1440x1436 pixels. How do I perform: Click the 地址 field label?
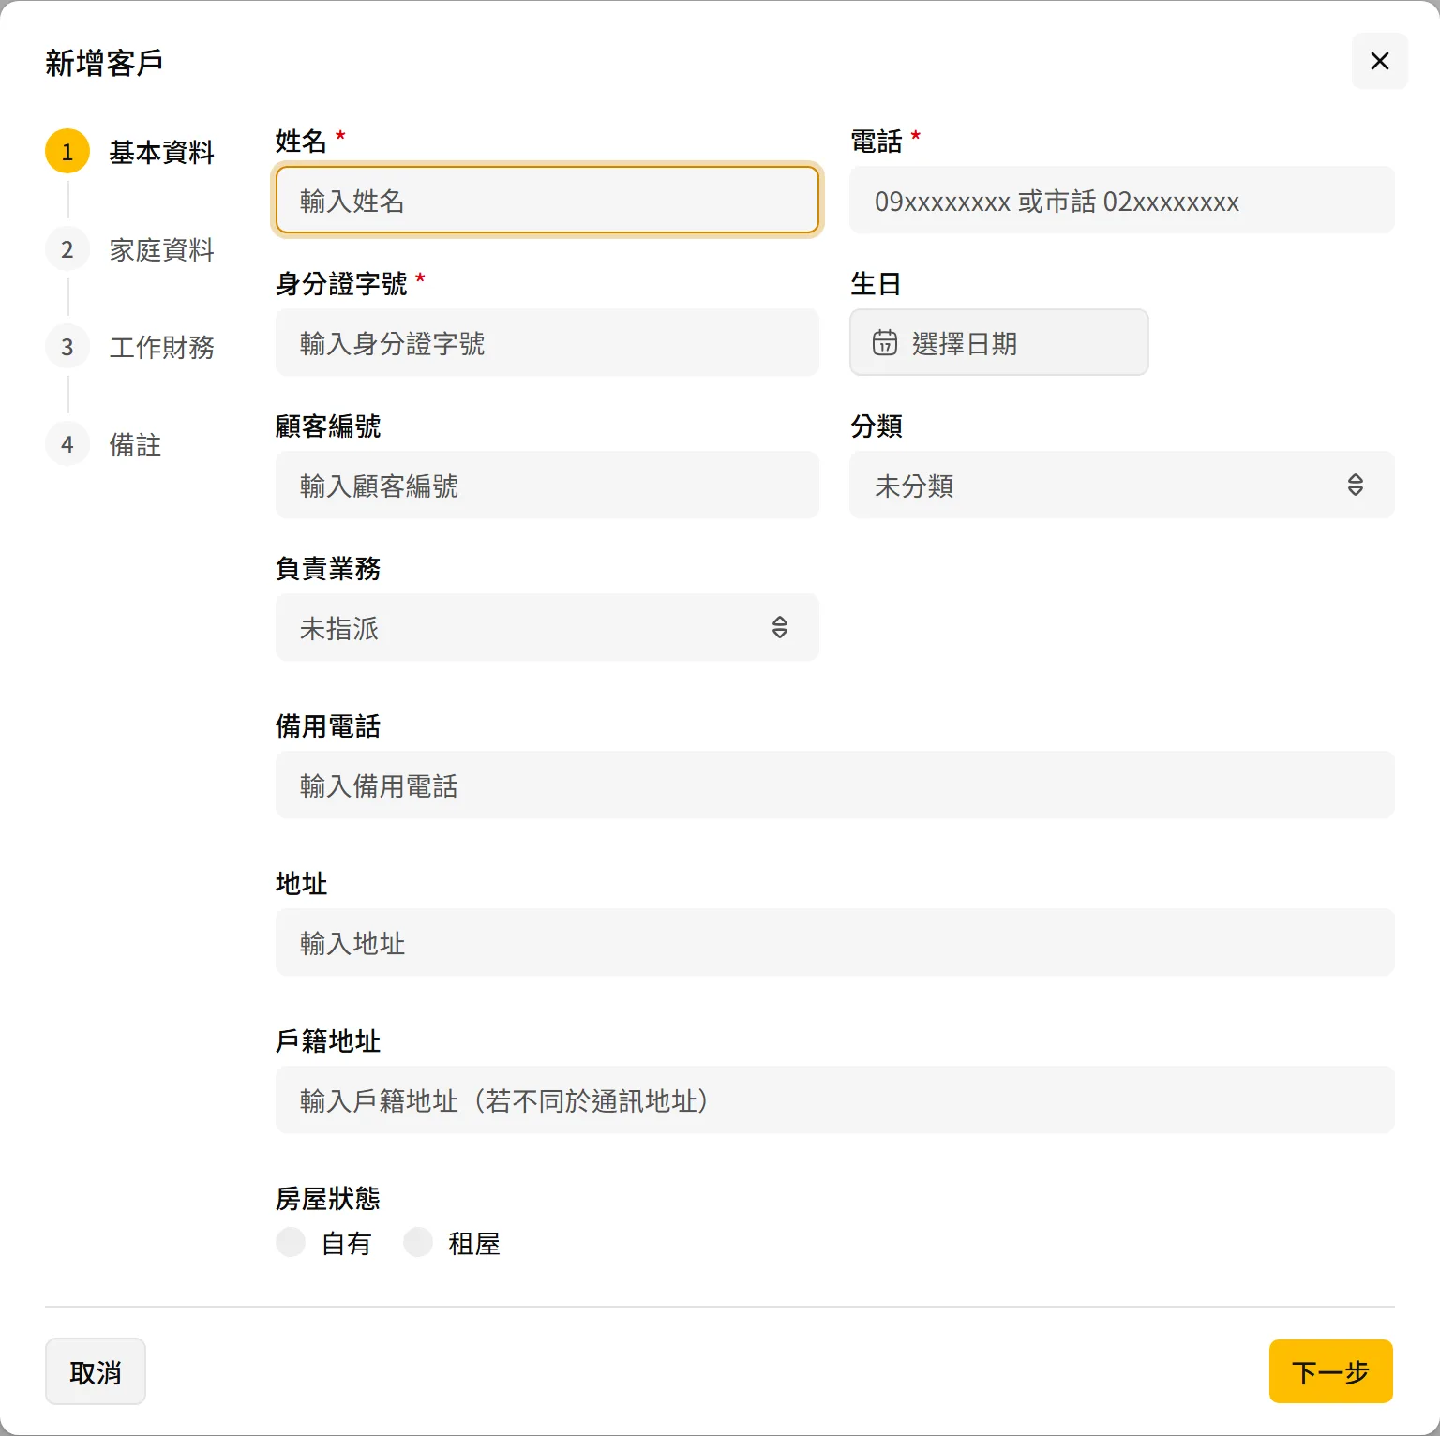pos(301,883)
